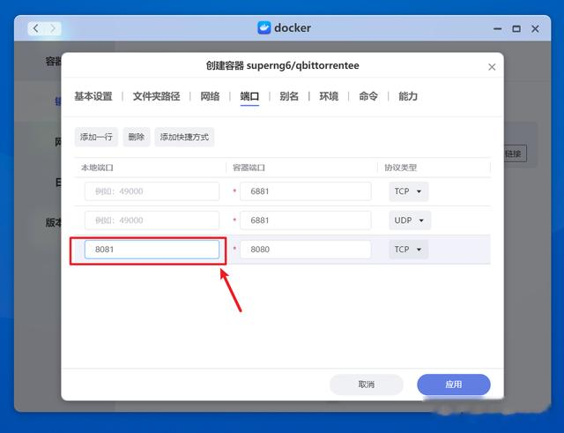Click local port field in the UDP row
This screenshot has width=564, height=433.
coord(152,220)
